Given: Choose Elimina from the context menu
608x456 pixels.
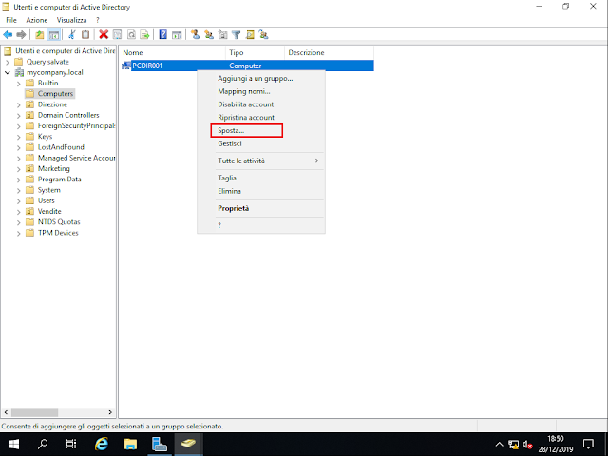Looking at the screenshot, I should coord(261,191).
